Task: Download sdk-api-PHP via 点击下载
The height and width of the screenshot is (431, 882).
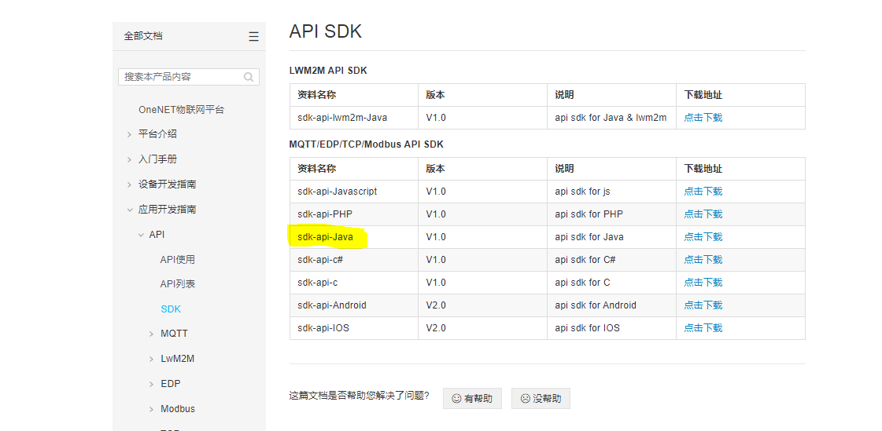Action: (x=703, y=214)
